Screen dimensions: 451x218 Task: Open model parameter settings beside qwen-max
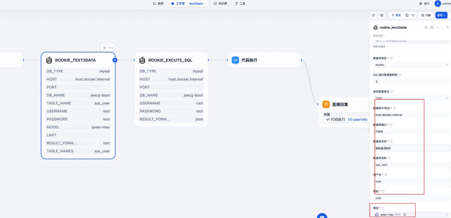(404, 214)
